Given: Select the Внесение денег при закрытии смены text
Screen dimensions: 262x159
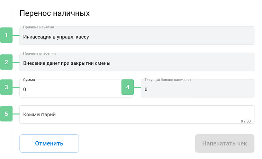Looking at the screenshot, I should (67, 63).
